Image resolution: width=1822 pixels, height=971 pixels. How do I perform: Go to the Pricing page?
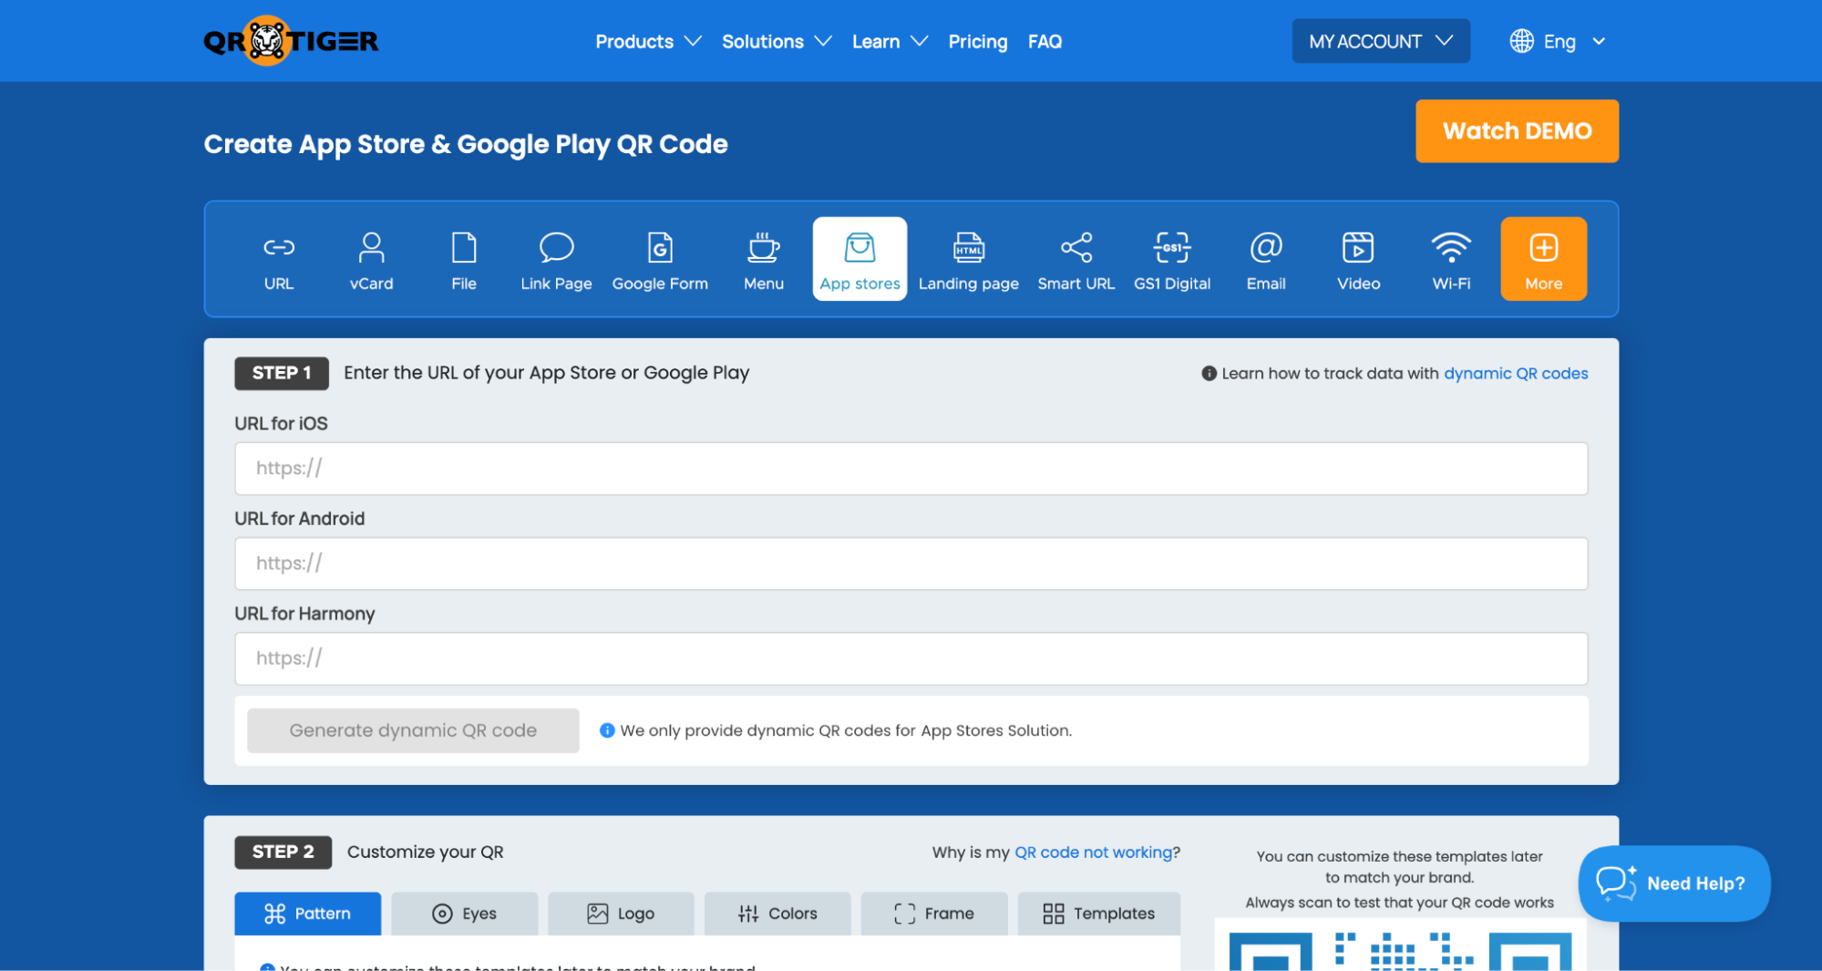coord(977,41)
